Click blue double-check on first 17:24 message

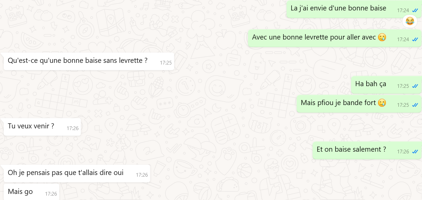415,10
